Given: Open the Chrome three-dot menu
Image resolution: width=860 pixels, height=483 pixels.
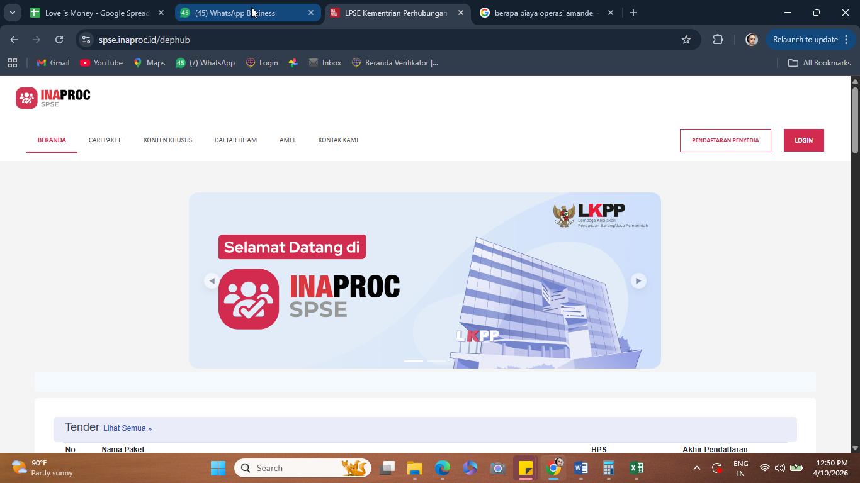Looking at the screenshot, I should click(846, 40).
